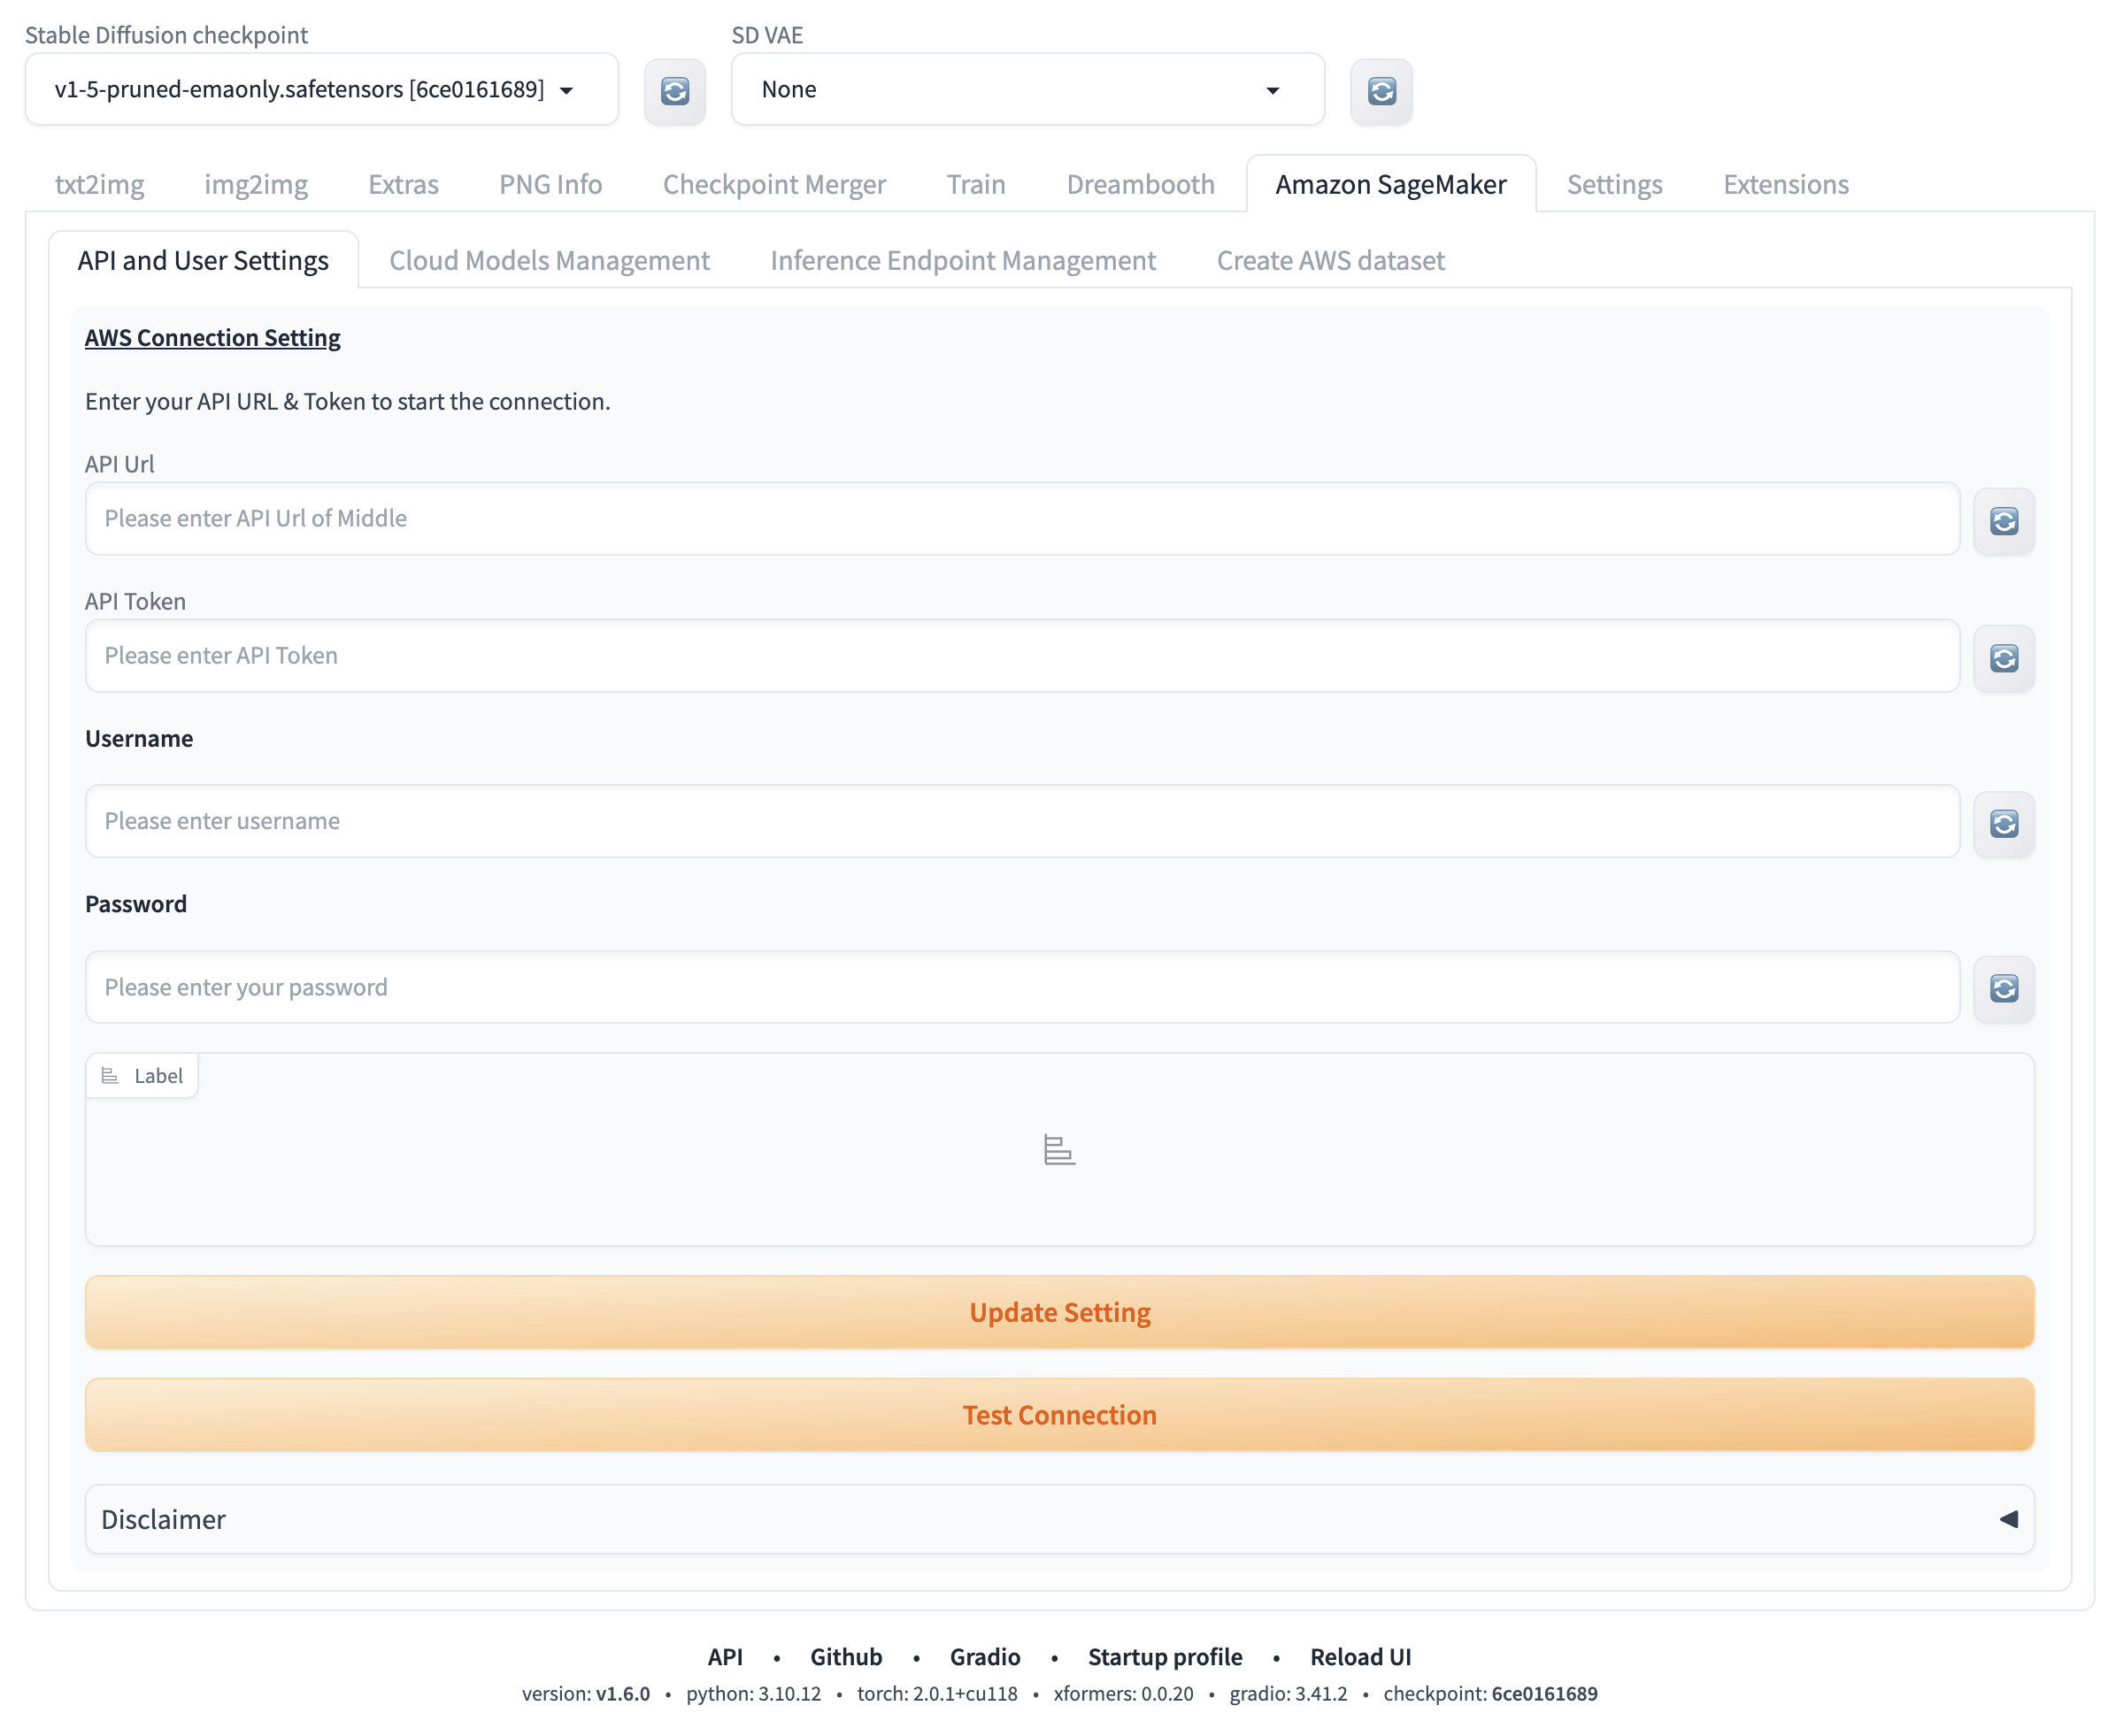Open the Stable Diffusion checkpoint dropdown
2108x1736 pixels.
click(321, 89)
